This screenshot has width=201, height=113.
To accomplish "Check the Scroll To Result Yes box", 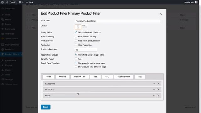I will tap(76, 59).
